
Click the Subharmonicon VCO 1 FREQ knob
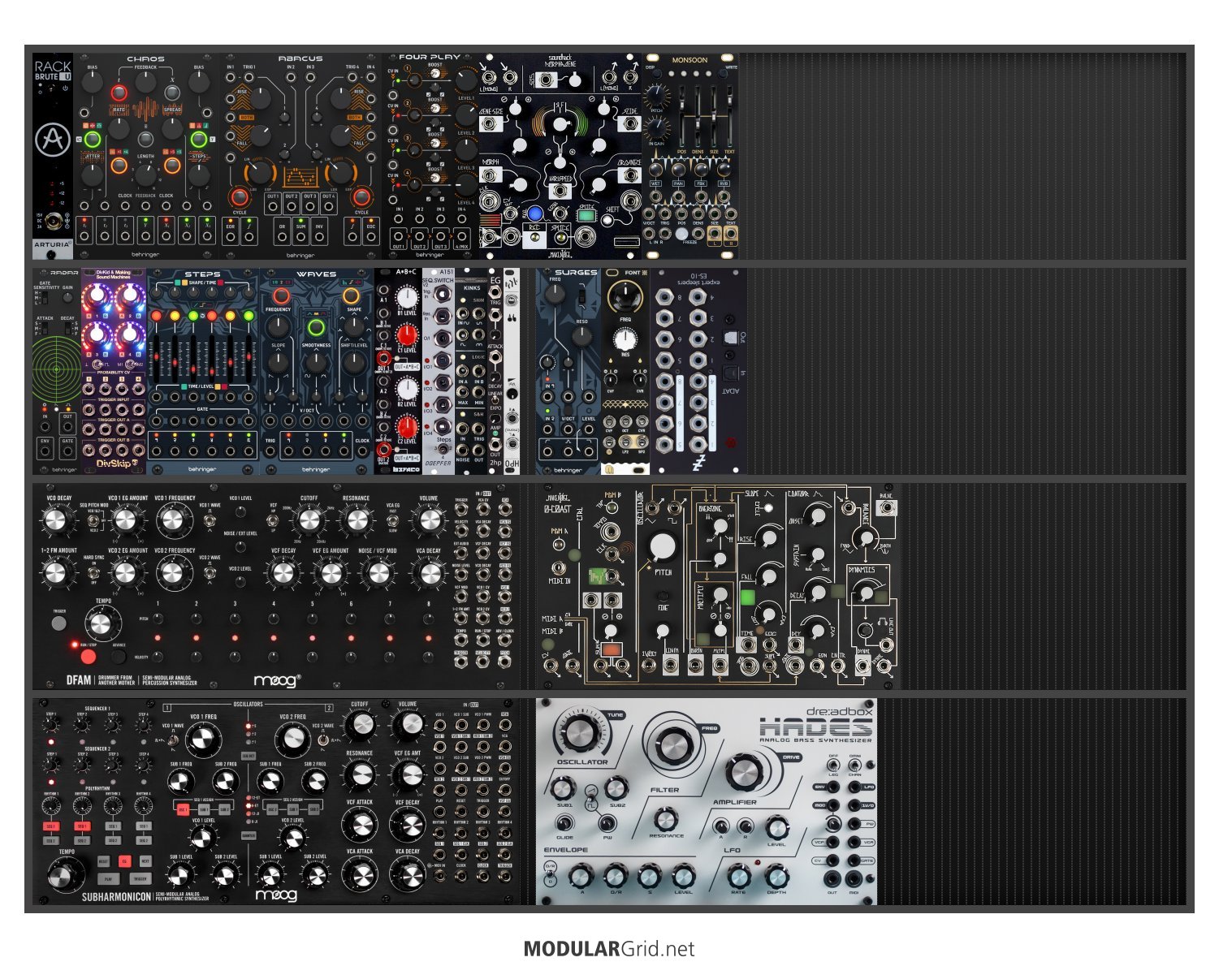tap(203, 740)
